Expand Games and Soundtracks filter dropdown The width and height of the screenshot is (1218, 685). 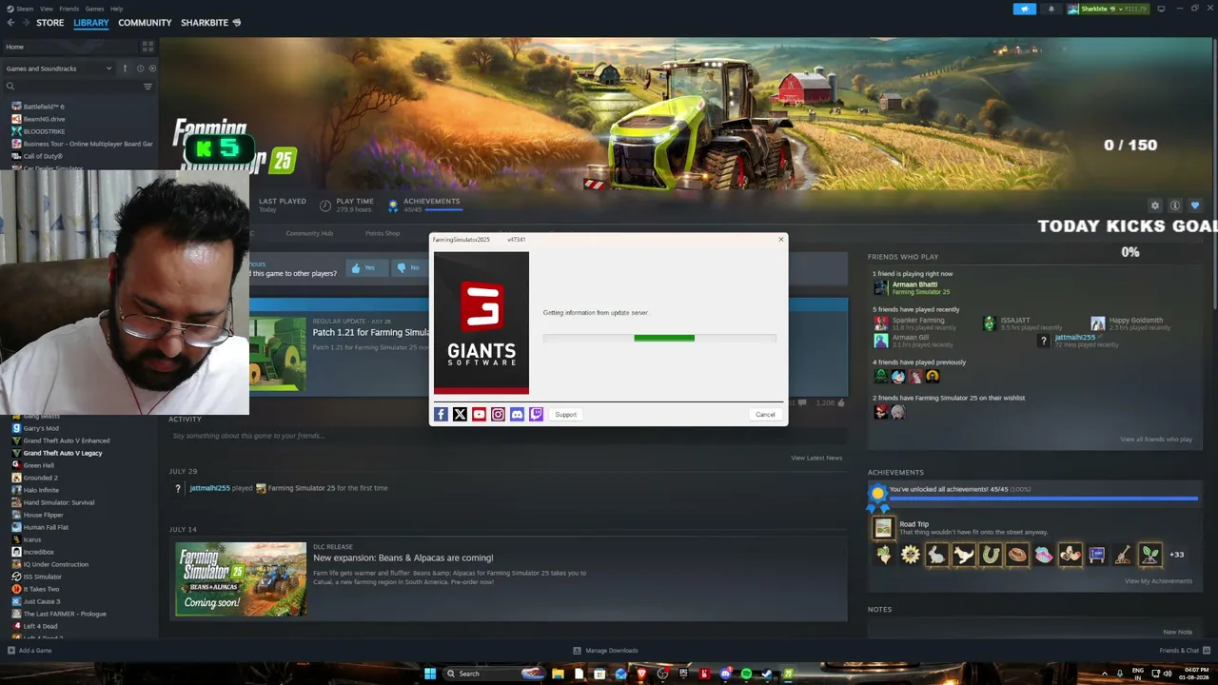(59, 68)
